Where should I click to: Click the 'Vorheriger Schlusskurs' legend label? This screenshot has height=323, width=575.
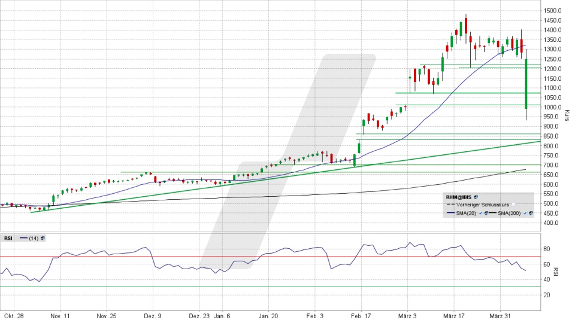[483, 205]
